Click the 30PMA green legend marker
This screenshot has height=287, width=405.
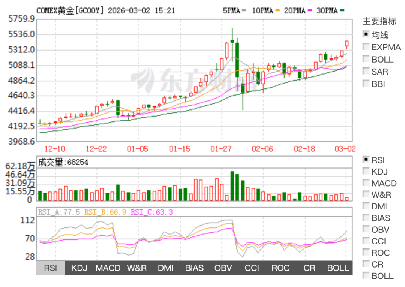pos(343,11)
